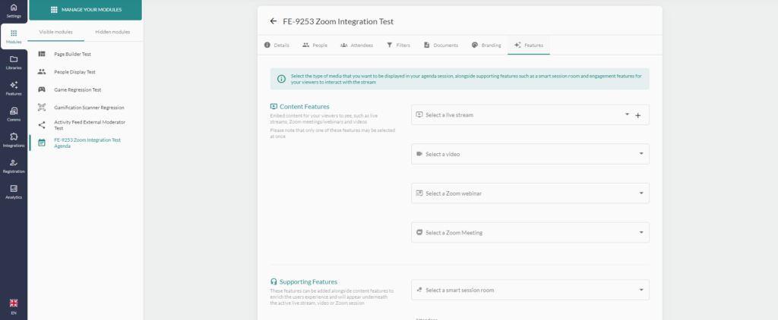Open Analytics in the sidebar
Screen dimensions: 778x320
(x=14, y=191)
